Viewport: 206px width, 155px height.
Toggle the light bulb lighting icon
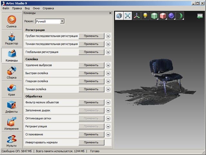(145, 16)
